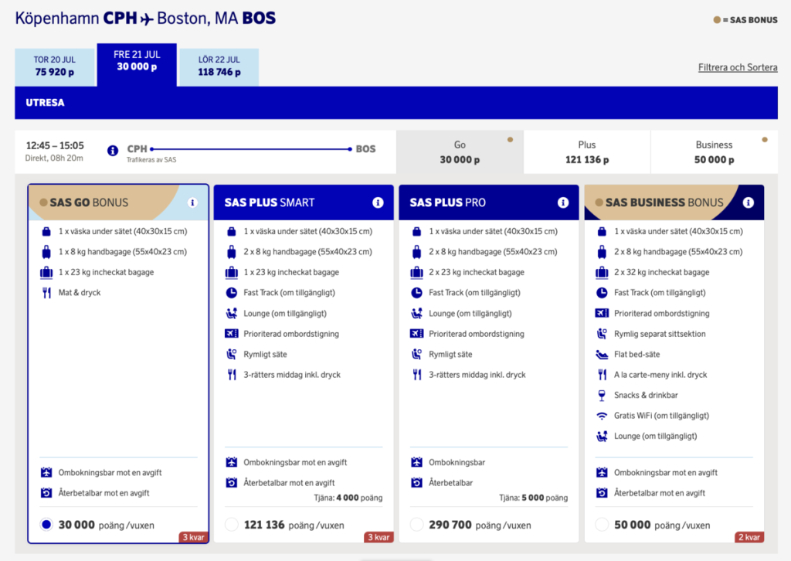Click the SAS GO BONUS card header
The width and height of the screenshot is (791, 561).
point(118,202)
